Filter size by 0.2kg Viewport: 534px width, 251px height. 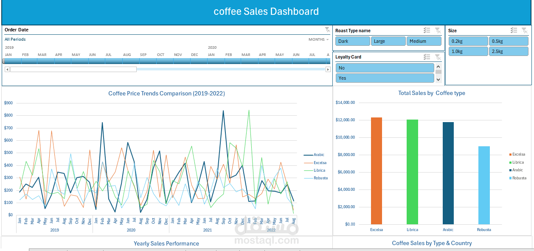tap(468, 41)
